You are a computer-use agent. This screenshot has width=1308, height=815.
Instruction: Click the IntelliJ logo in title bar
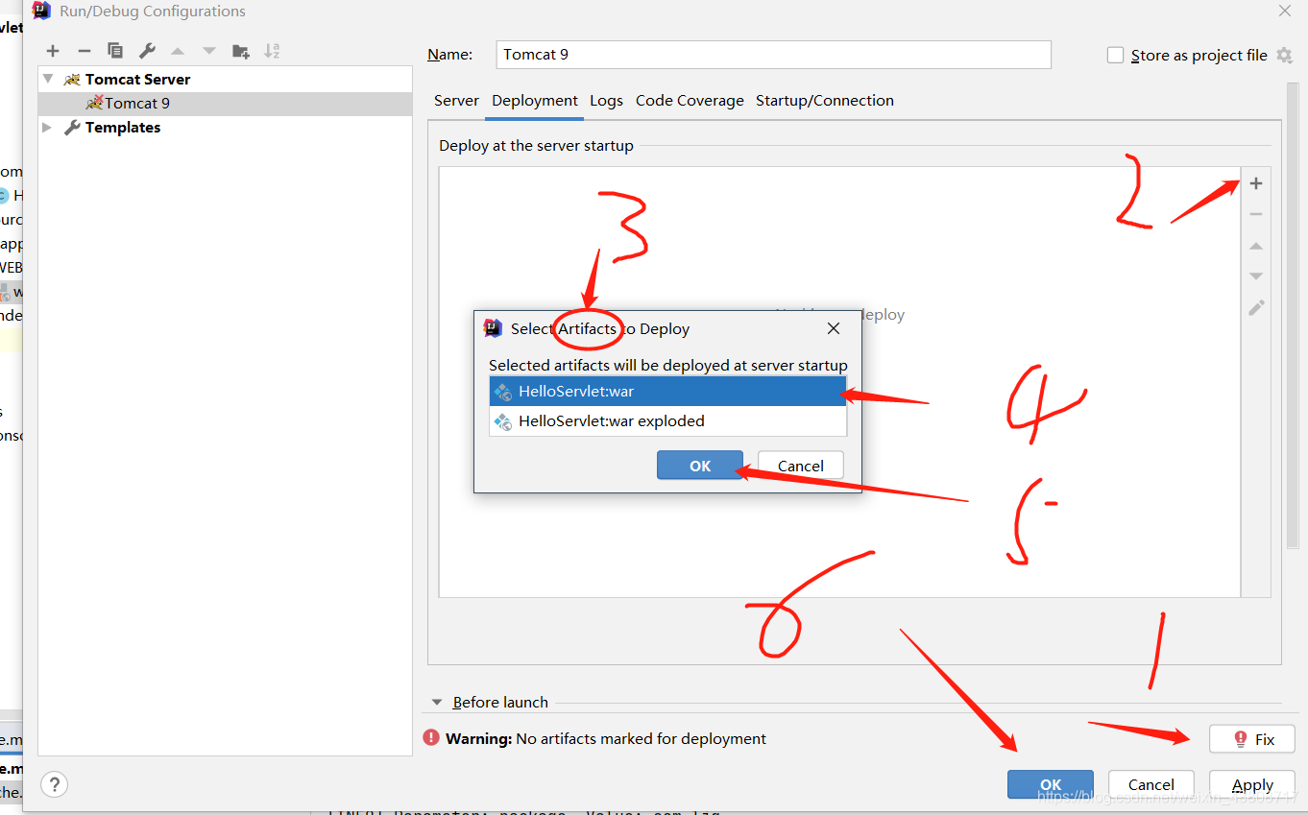pyautogui.click(x=41, y=12)
